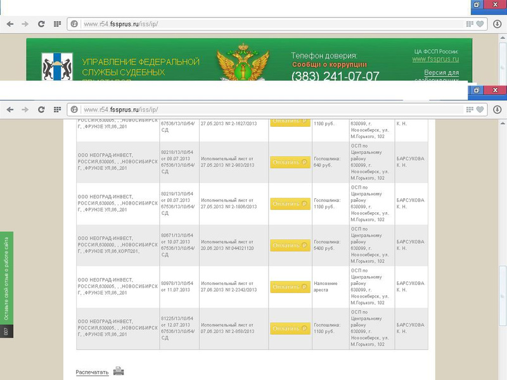507x380 pixels.
Task: Go forward in the background browser window
Action: [x=25, y=24]
